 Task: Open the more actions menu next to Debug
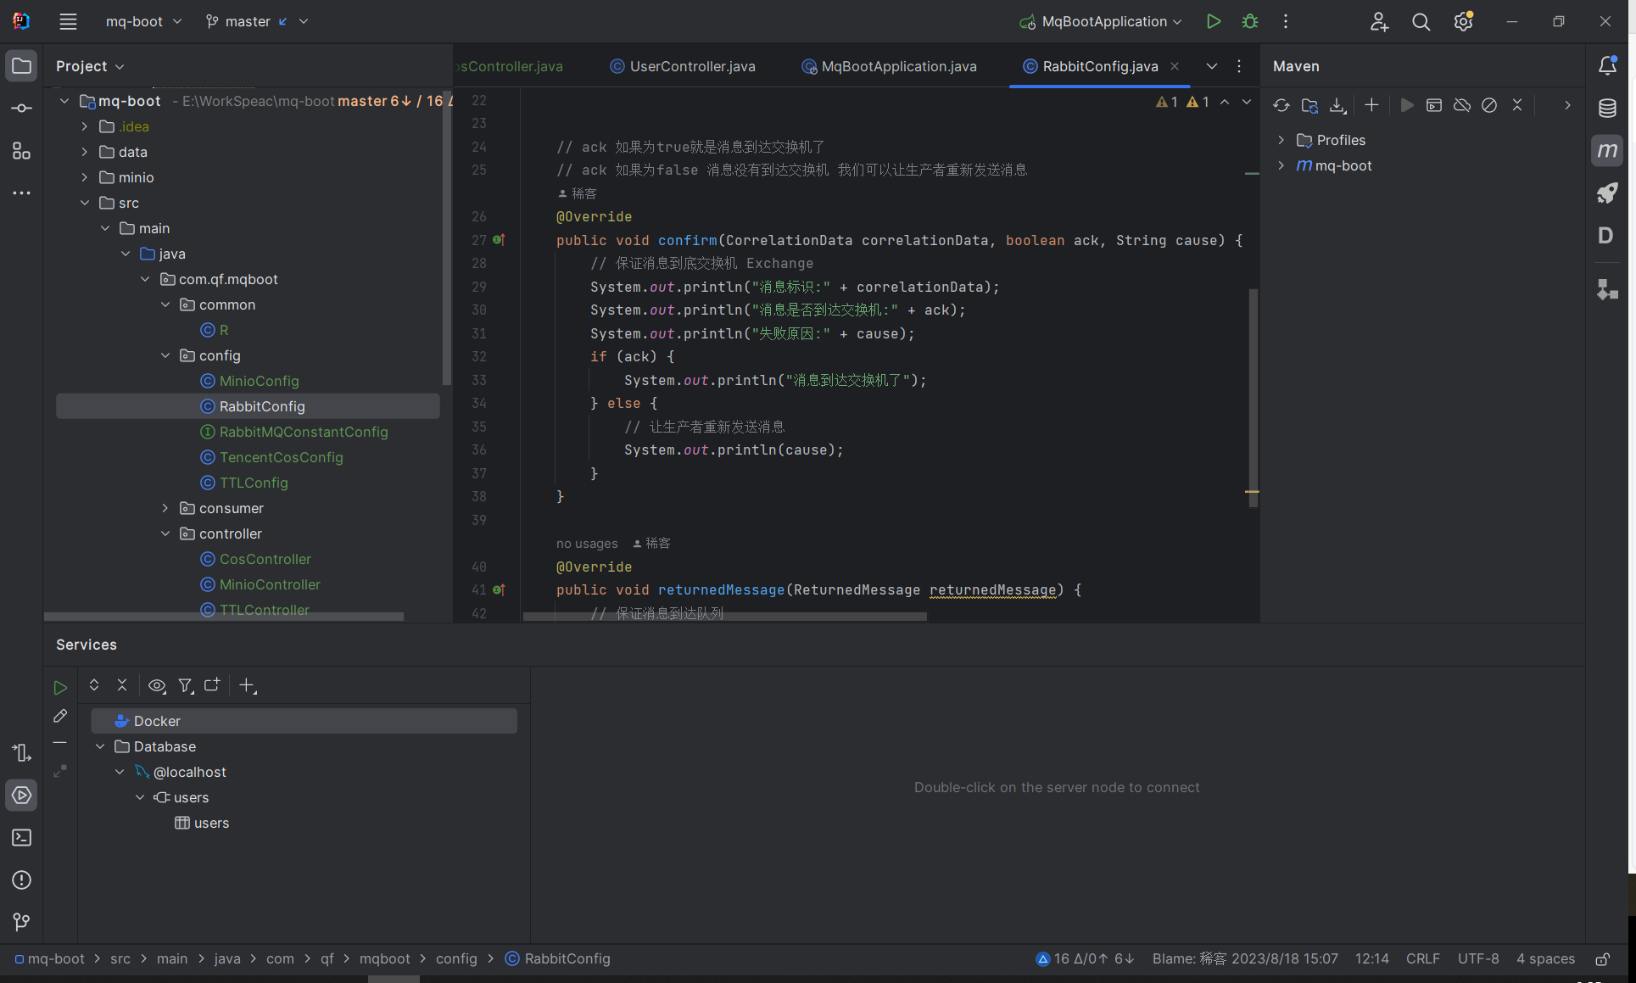(x=1286, y=22)
